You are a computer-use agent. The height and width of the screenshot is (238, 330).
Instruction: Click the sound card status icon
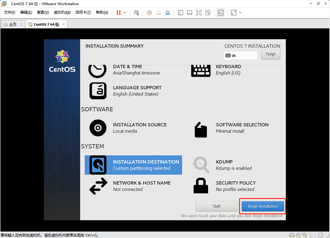pyautogui.click(x=311, y=235)
